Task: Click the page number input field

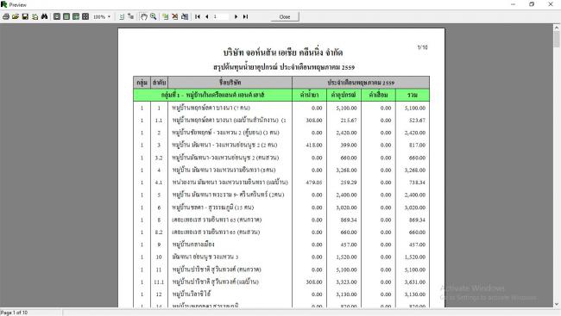Action: click(221, 16)
